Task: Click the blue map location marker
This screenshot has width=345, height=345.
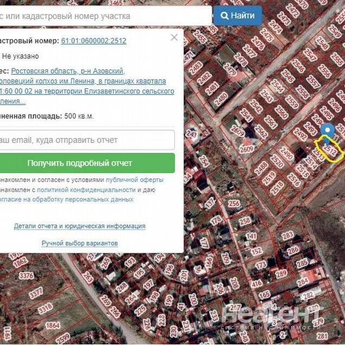Action: pyautogui.click(x=327, y=130)
